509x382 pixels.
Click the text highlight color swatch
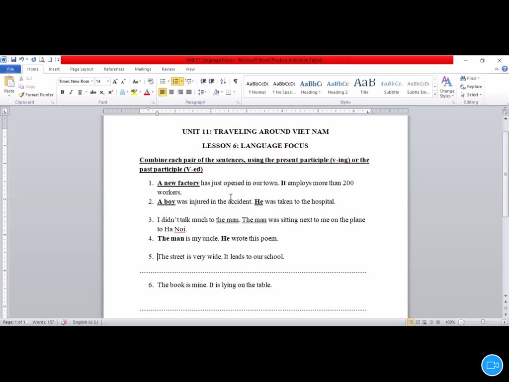coord(134,92)
